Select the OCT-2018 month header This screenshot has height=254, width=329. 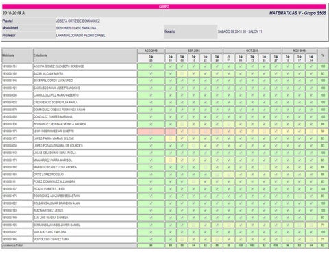(x=252, y=51)
